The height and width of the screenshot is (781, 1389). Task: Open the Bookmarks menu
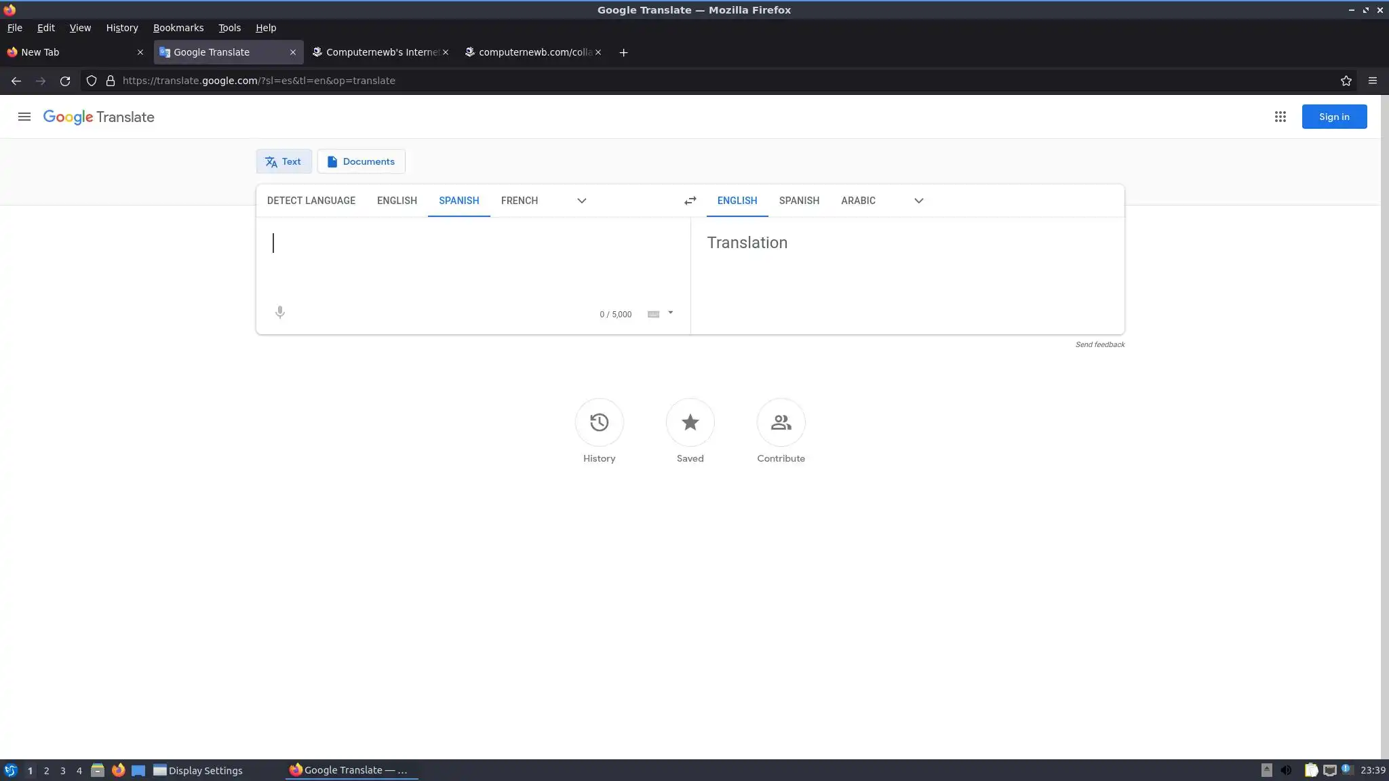[x=178, y=28]
